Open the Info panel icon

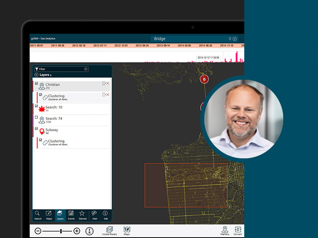(106, 215)
